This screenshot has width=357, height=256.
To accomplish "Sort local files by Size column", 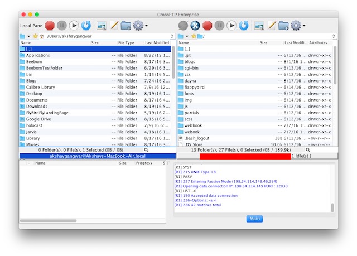I will [104, 42].
